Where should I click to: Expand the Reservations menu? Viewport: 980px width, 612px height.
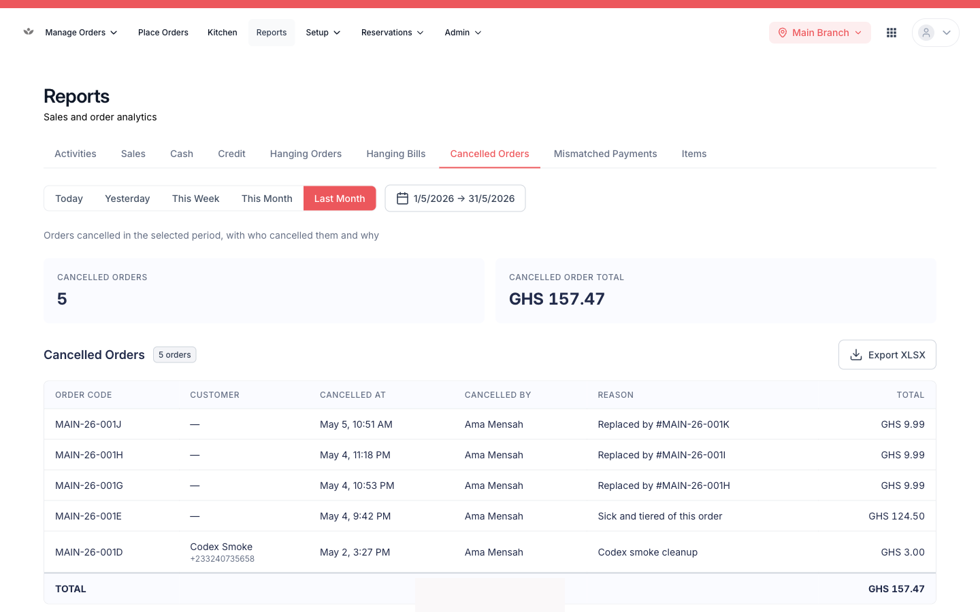[x=393, y=33]
